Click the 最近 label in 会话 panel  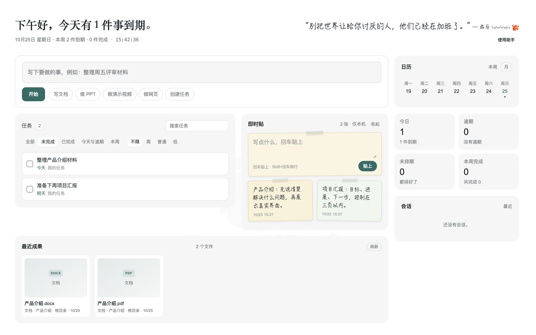click(508, 206)
